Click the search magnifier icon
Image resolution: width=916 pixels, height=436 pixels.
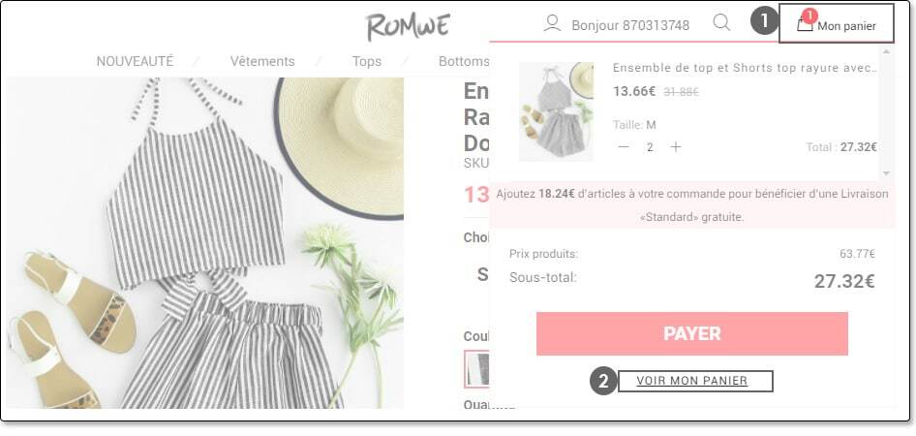722,23
